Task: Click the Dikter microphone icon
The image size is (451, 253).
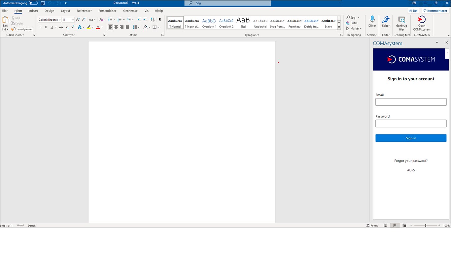Action: point(372,19)
